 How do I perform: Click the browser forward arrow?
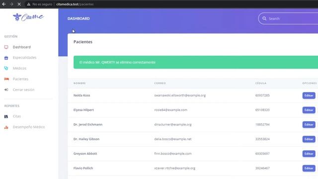click(x=11, y=4)
